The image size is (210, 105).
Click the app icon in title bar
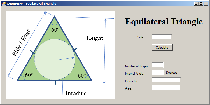click(4, 4)
